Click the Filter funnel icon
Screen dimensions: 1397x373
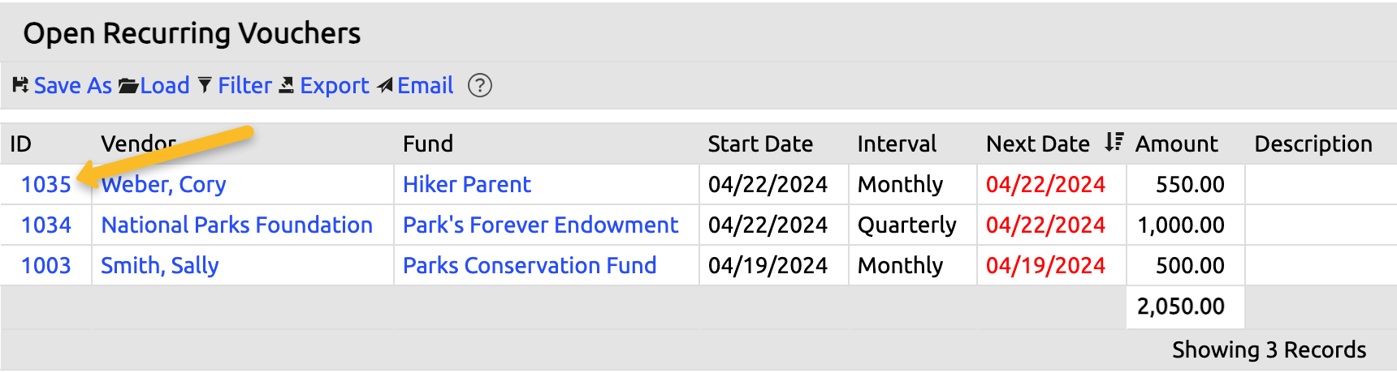[x=205, y=85]
